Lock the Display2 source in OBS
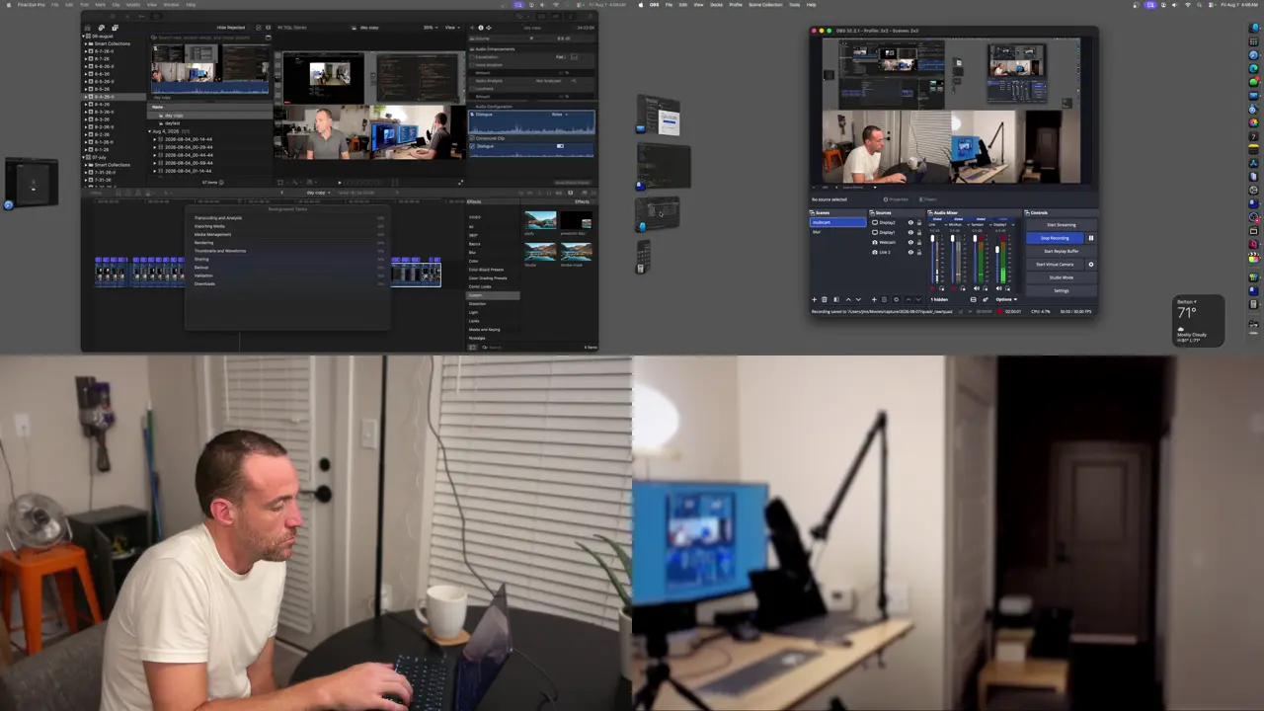 tap(919, 222)
